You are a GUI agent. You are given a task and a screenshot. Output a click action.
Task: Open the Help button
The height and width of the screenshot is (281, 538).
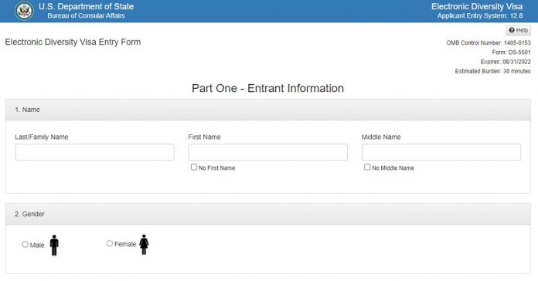(518, 30)
